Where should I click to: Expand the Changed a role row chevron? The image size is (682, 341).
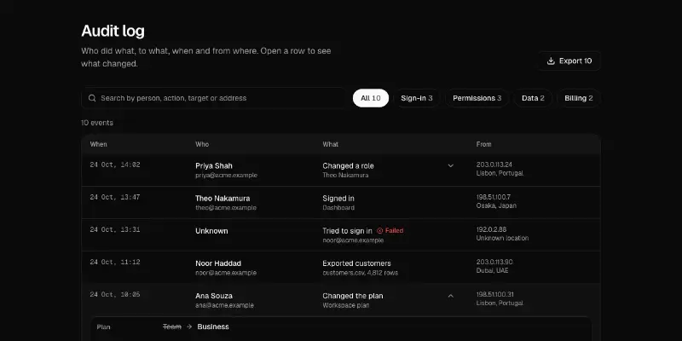click(x=451, y=165)
